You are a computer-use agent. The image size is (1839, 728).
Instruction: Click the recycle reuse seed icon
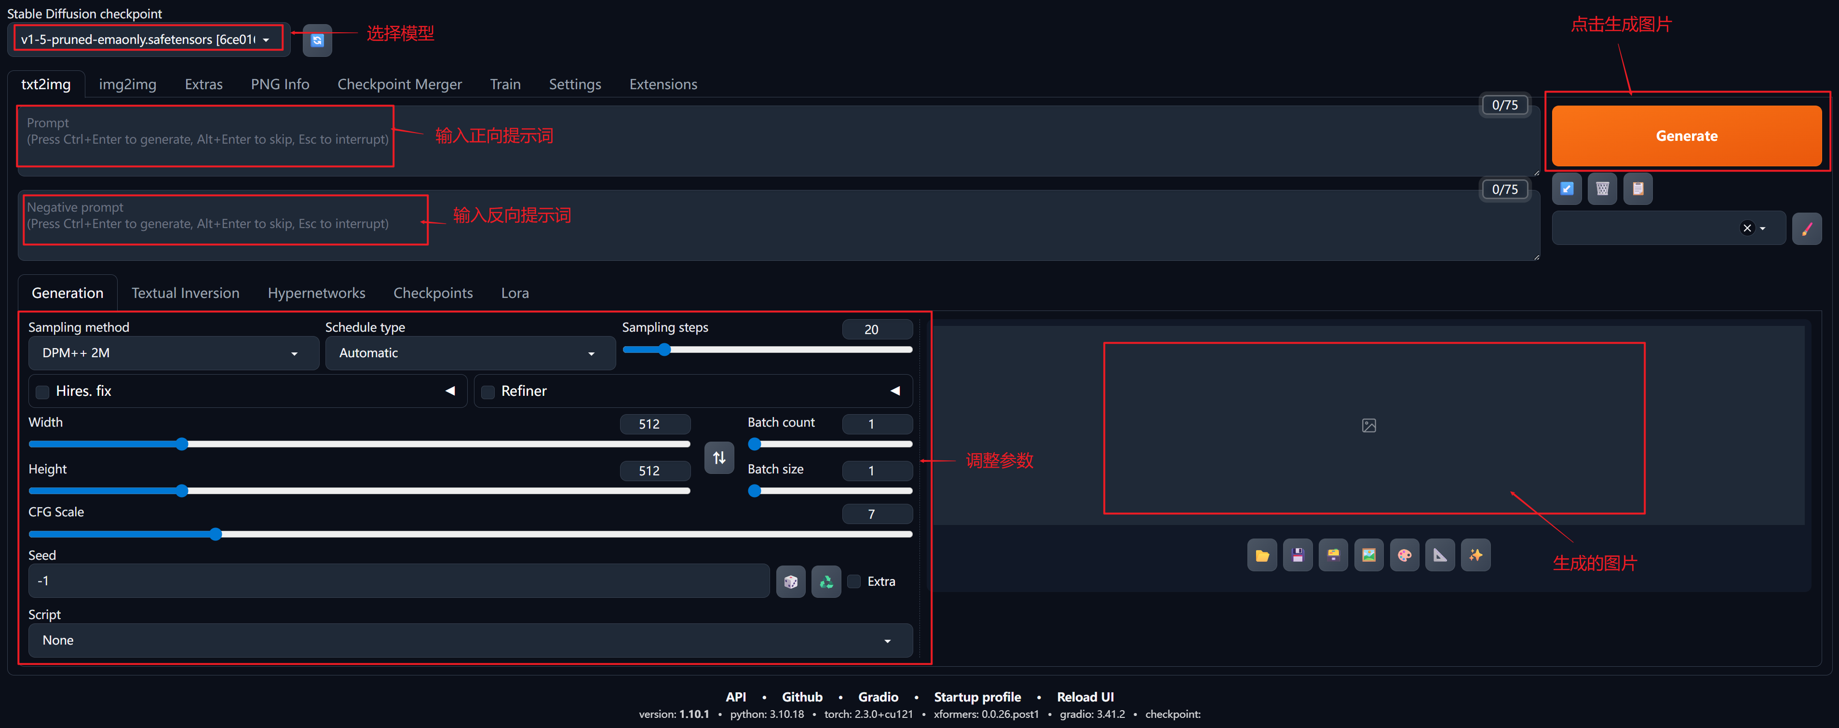tap(826, 582)
